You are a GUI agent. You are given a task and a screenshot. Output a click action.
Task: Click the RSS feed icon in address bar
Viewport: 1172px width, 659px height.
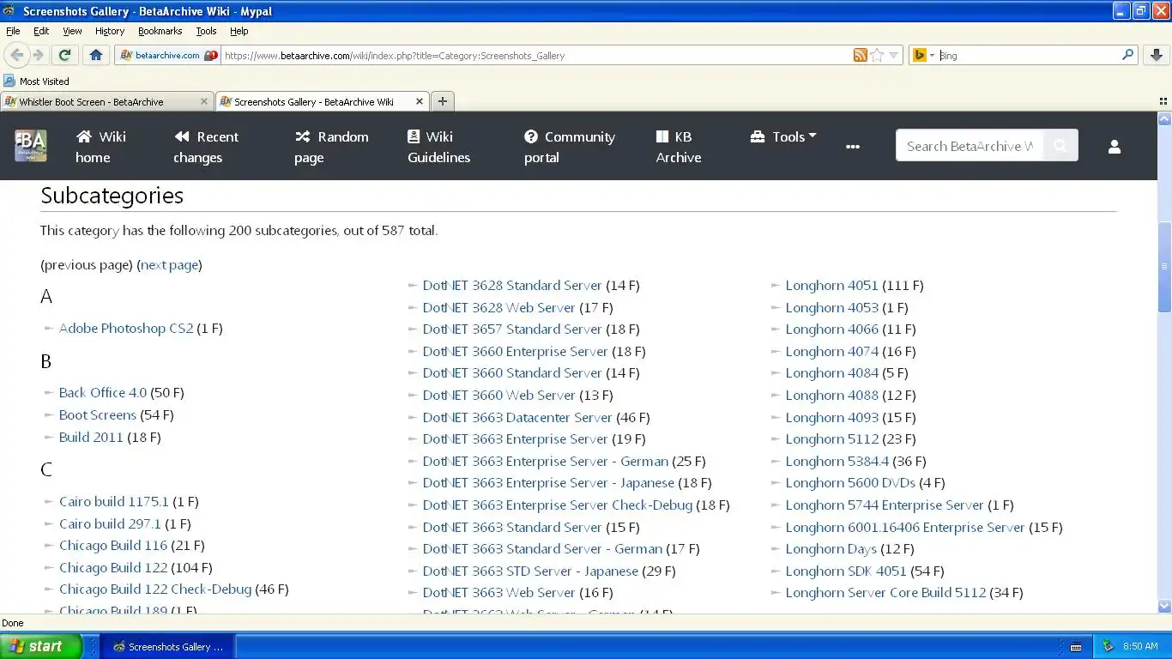pyautogui.click(x=860, y=55)
